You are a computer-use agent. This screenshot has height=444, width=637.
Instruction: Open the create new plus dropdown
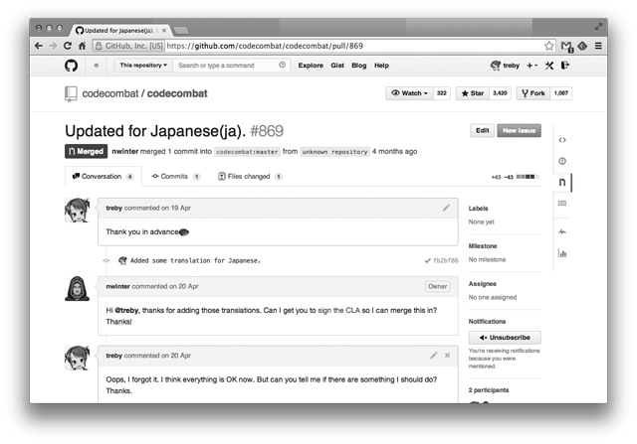click(531, 66)
